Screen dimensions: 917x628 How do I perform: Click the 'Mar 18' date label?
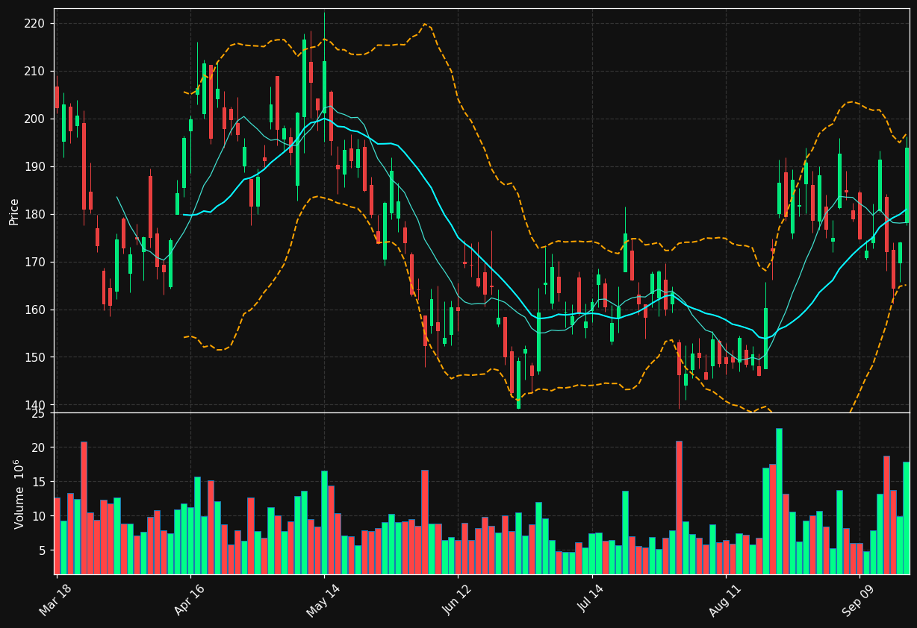(x=56, y=599)
